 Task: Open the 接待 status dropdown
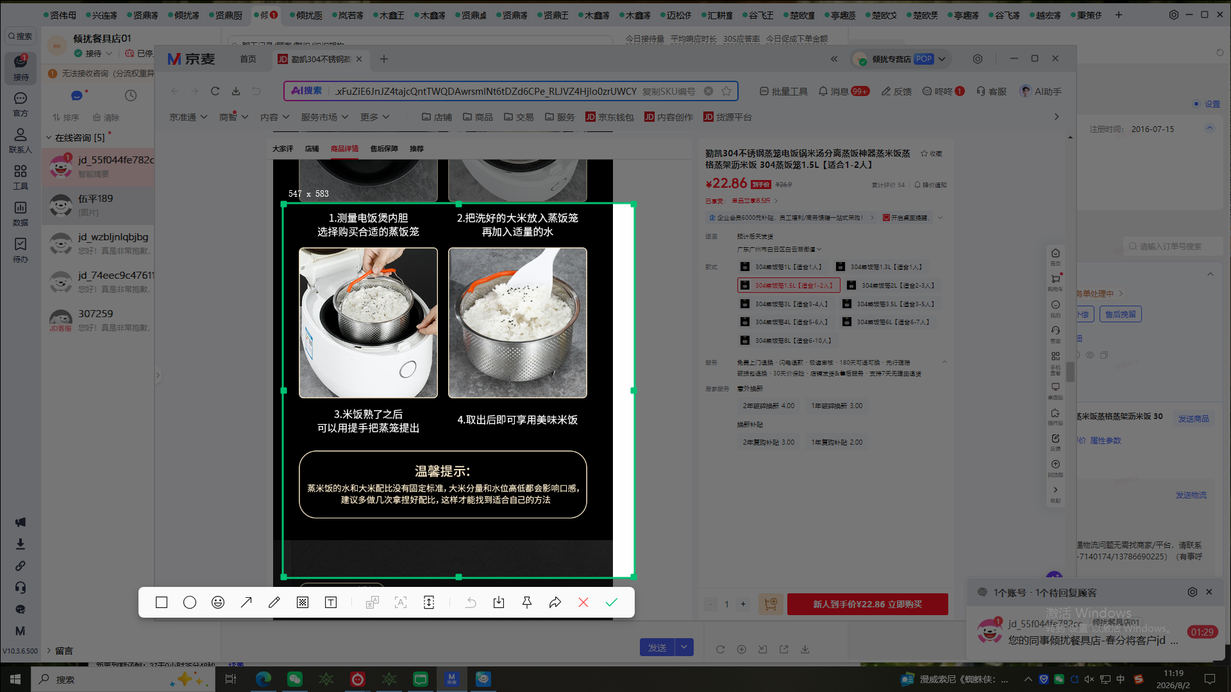[x=94, y=53]
